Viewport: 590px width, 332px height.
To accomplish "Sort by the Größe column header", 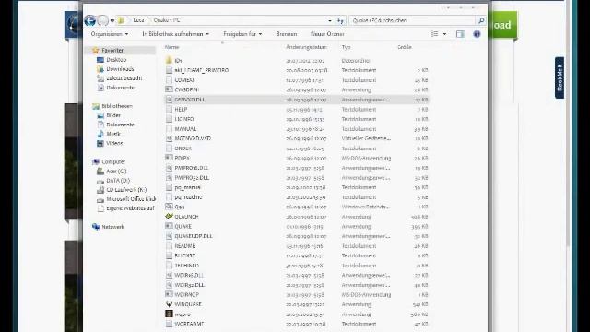I will click(405, 47).
